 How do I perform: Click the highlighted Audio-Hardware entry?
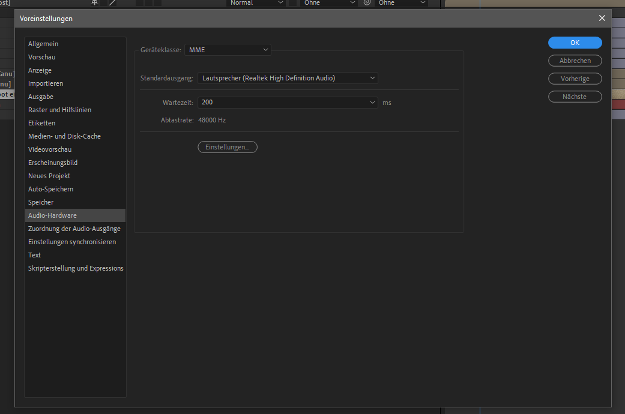pos(75,215)
